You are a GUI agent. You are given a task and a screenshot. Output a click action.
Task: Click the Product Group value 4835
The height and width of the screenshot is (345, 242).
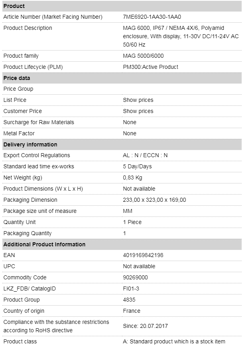(129, 300)
